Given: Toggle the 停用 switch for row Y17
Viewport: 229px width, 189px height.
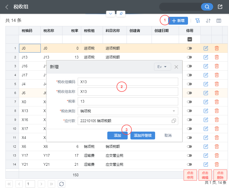Looking at the screenshot, I should coord(189,155).
